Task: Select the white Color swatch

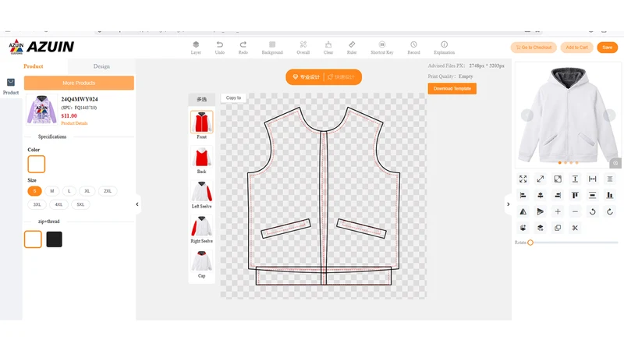Action: click(x=36, y=164)
